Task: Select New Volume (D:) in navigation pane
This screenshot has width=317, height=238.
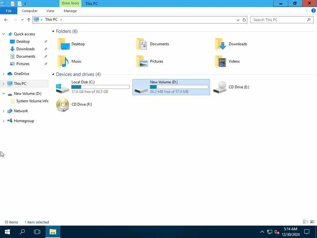Action: (x=28, y=94)
